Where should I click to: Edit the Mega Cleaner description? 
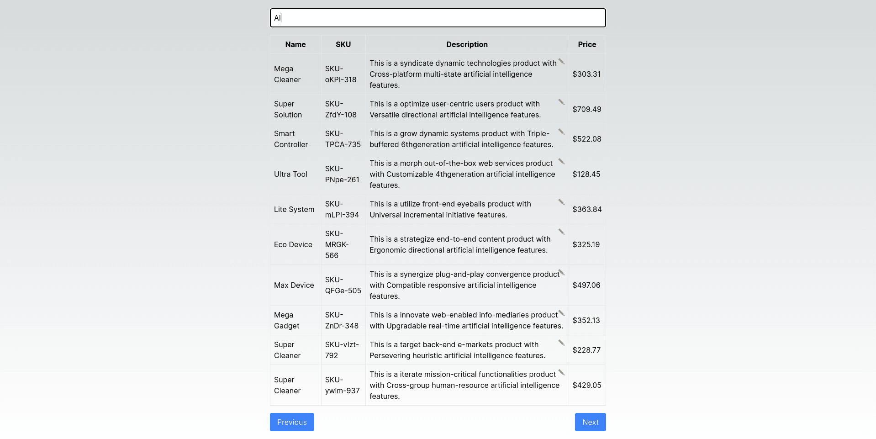(561, 63)
